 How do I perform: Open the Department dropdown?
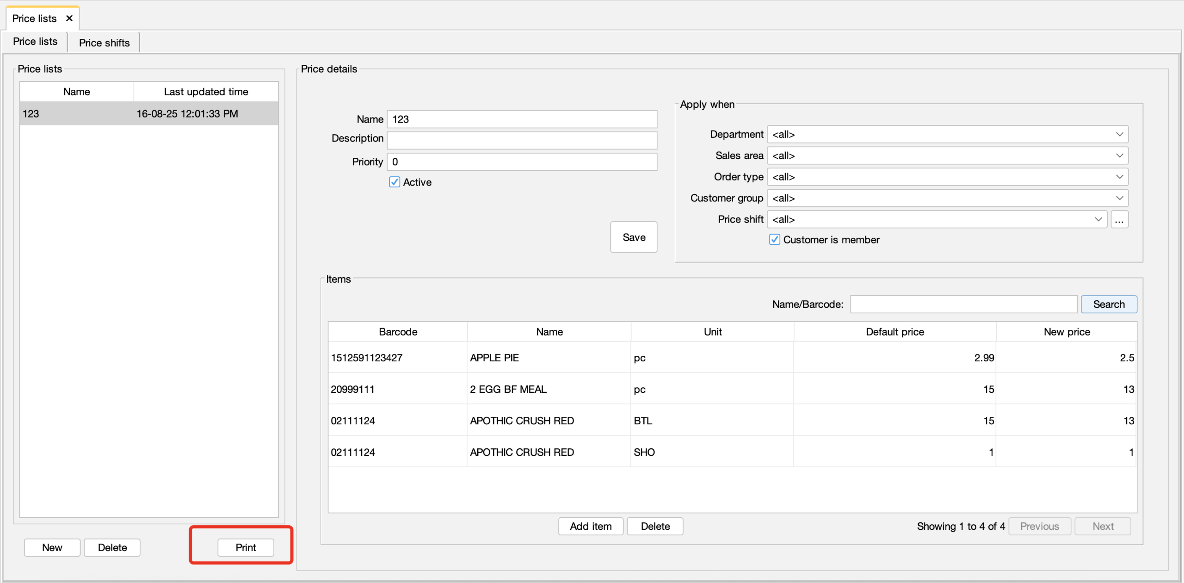click(x=948, y=135)
